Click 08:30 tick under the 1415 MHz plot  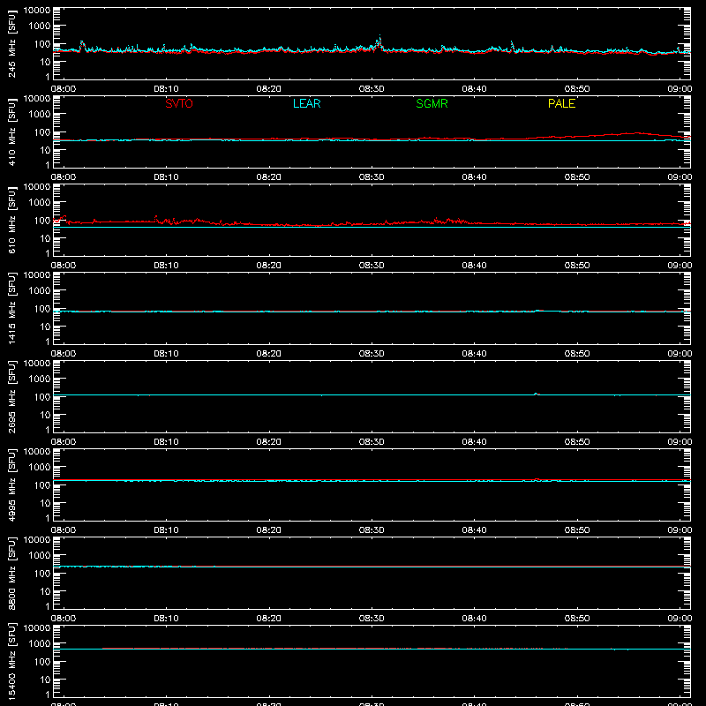[372, 354]
